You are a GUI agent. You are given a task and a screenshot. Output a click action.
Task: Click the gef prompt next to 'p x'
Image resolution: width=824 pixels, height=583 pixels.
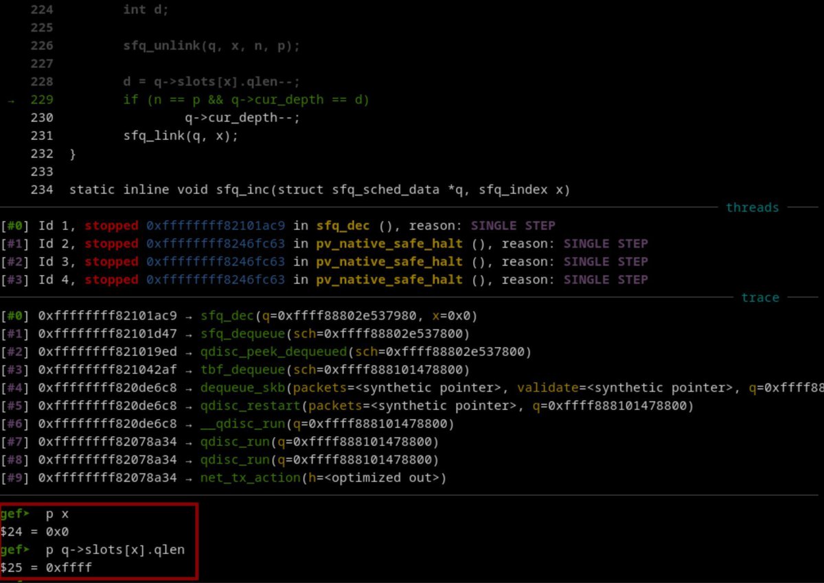tap(14, 513)
